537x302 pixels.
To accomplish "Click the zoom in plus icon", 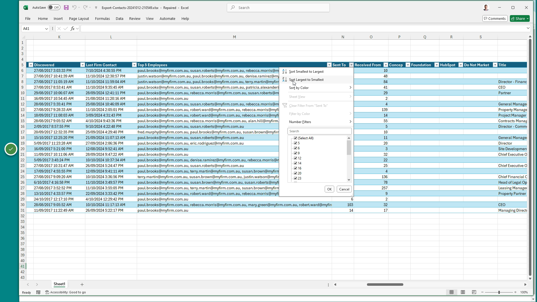I will coord(515,292).
